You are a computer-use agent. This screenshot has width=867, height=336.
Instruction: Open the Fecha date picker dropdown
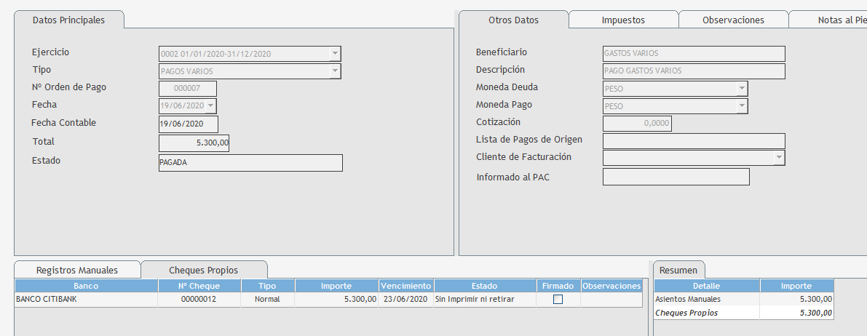pyautogui.click(x=211, y=106)
